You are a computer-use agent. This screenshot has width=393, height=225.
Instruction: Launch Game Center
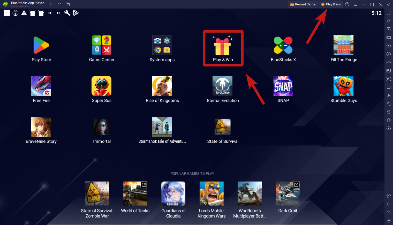pos(102,45)
